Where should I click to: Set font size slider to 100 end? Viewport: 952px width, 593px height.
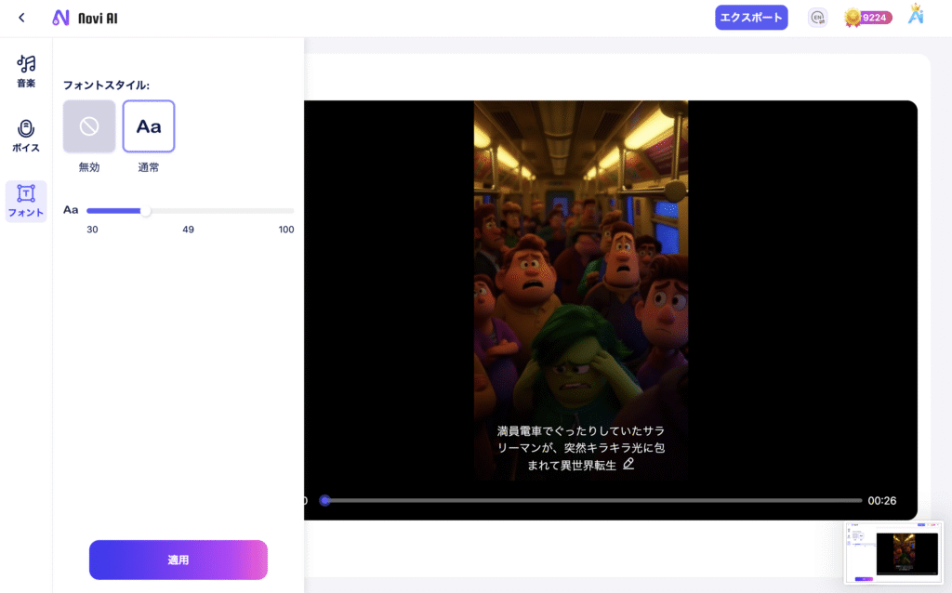(292, 211)
